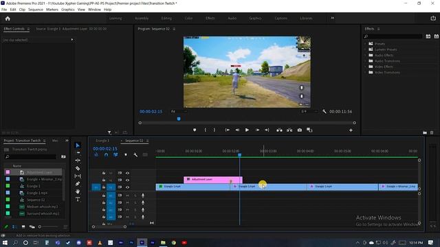Viewport: 440px width, 247px height.
Task: Toggle lock on track V3
Action: 104,173
